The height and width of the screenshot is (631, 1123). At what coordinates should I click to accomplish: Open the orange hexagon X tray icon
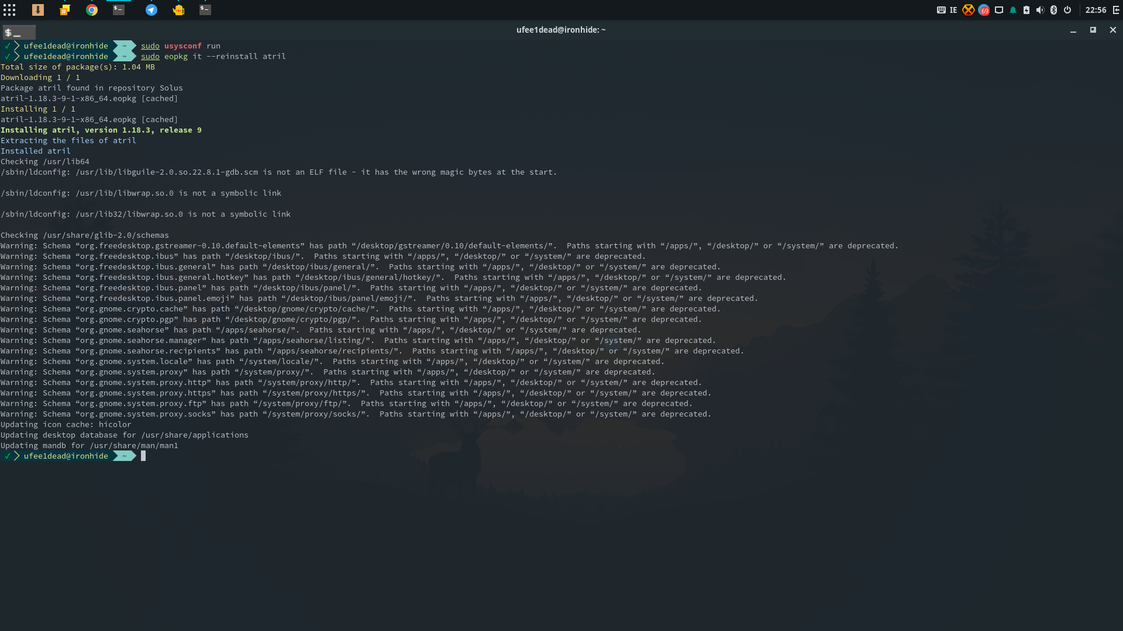pos(969,10)
